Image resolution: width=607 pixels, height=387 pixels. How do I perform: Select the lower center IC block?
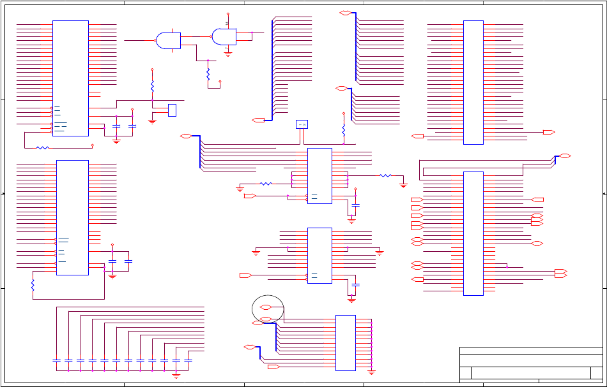coord(319,256)
